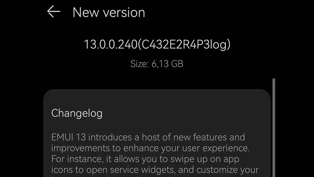Click the C432E2R4P3log build code
The width and height of the screenshot is (314, 177).
[x=184, y=45]
